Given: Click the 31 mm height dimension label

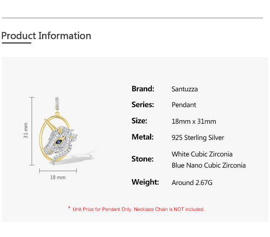Looking at the screenshot, I should coord(26,131).
